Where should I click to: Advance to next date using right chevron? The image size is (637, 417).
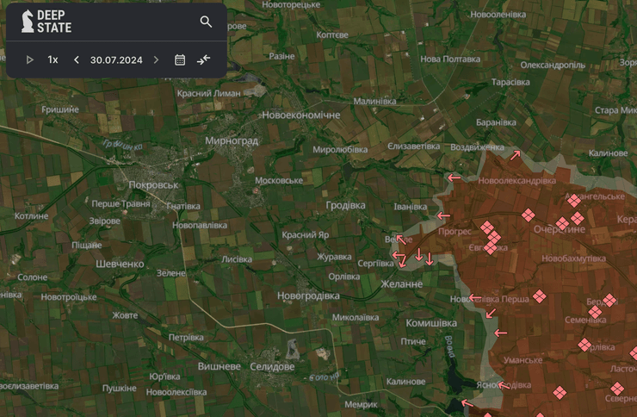tap(156, 59)
